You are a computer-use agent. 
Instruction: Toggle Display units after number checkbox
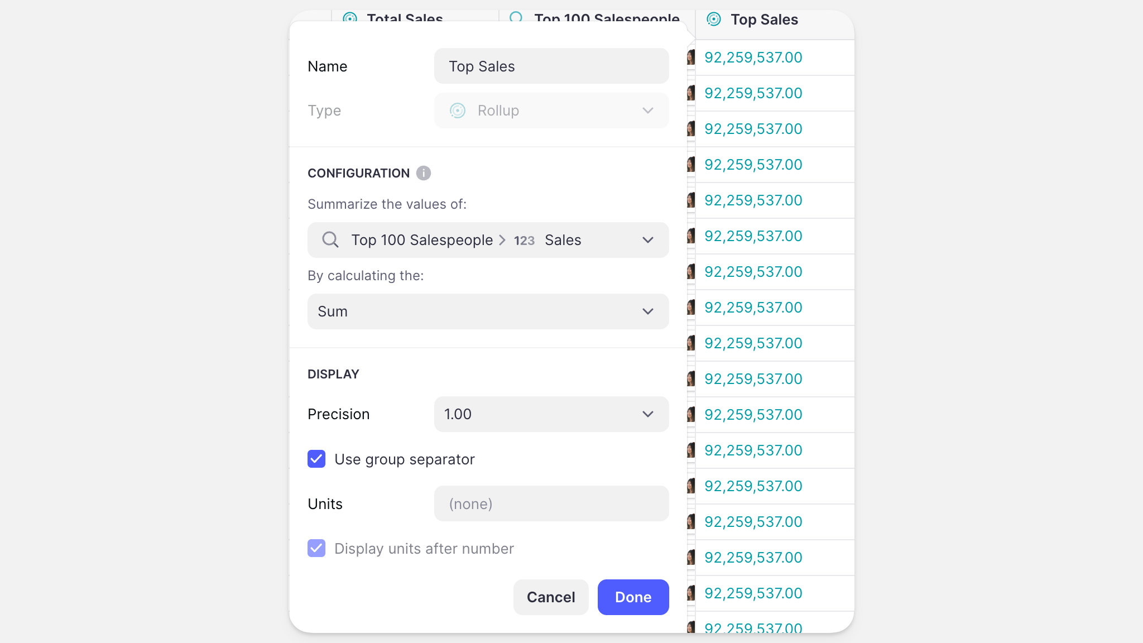(x=316, y=549)
